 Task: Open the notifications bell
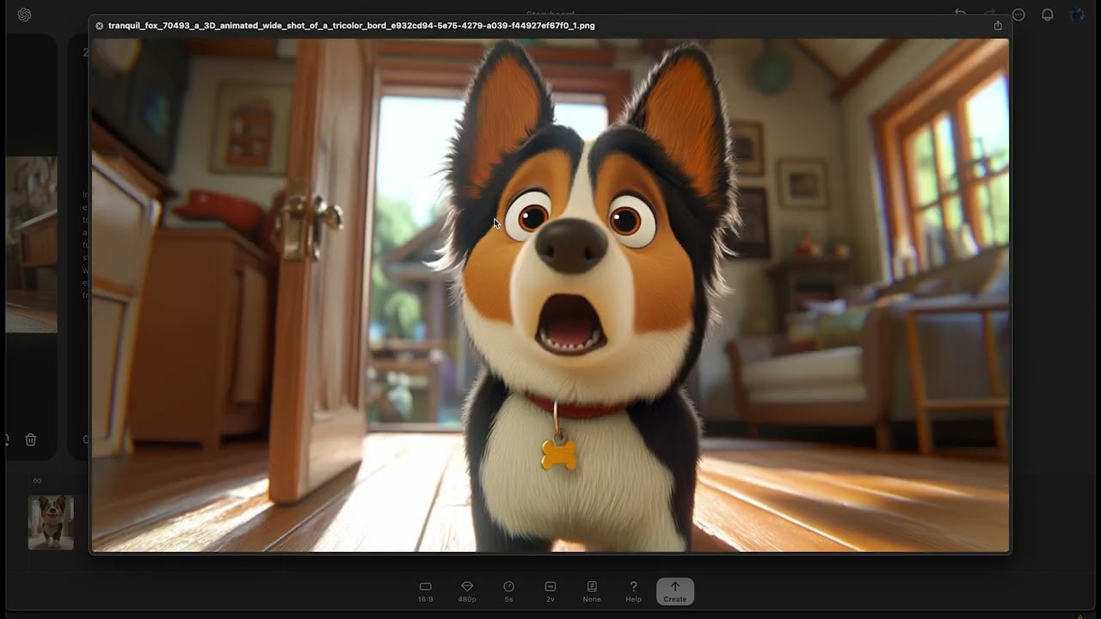(1048, 15)
